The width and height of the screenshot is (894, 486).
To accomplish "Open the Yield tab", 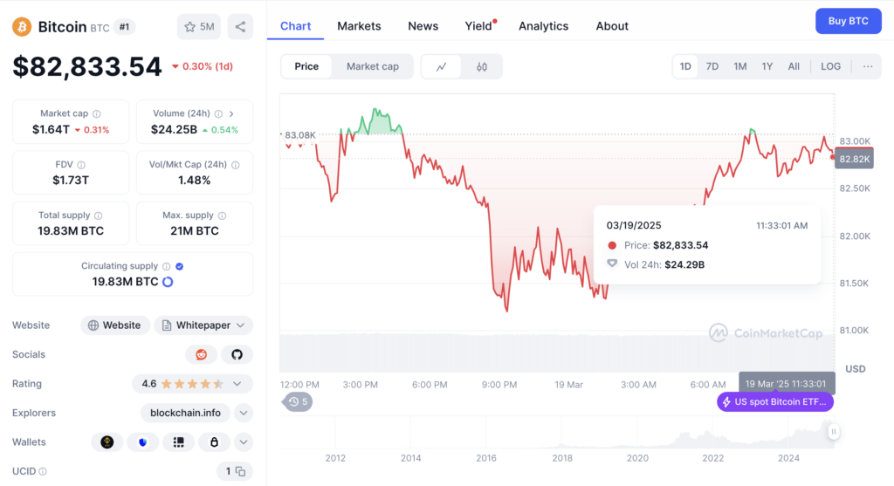I will pos(479,26).
